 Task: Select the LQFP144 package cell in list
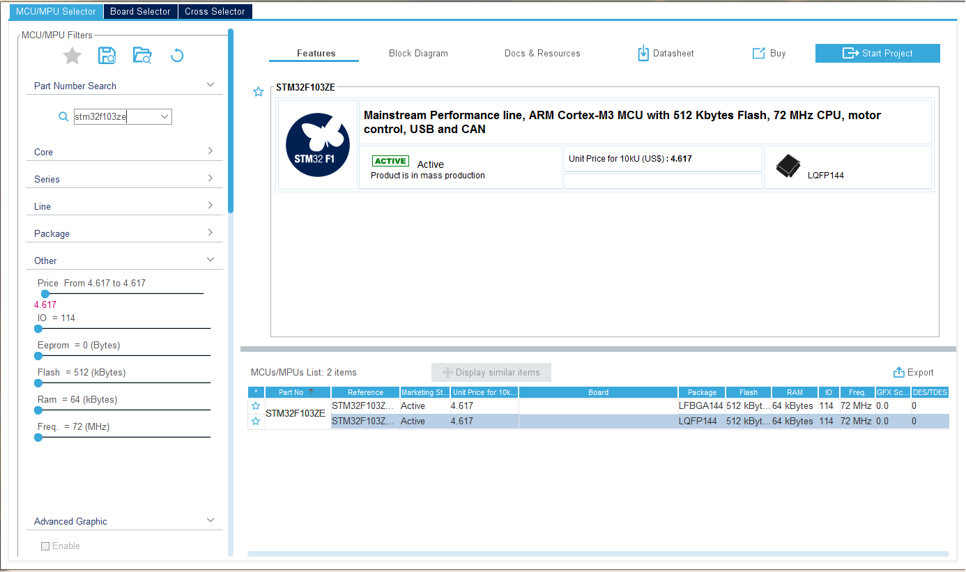(702, 421)
